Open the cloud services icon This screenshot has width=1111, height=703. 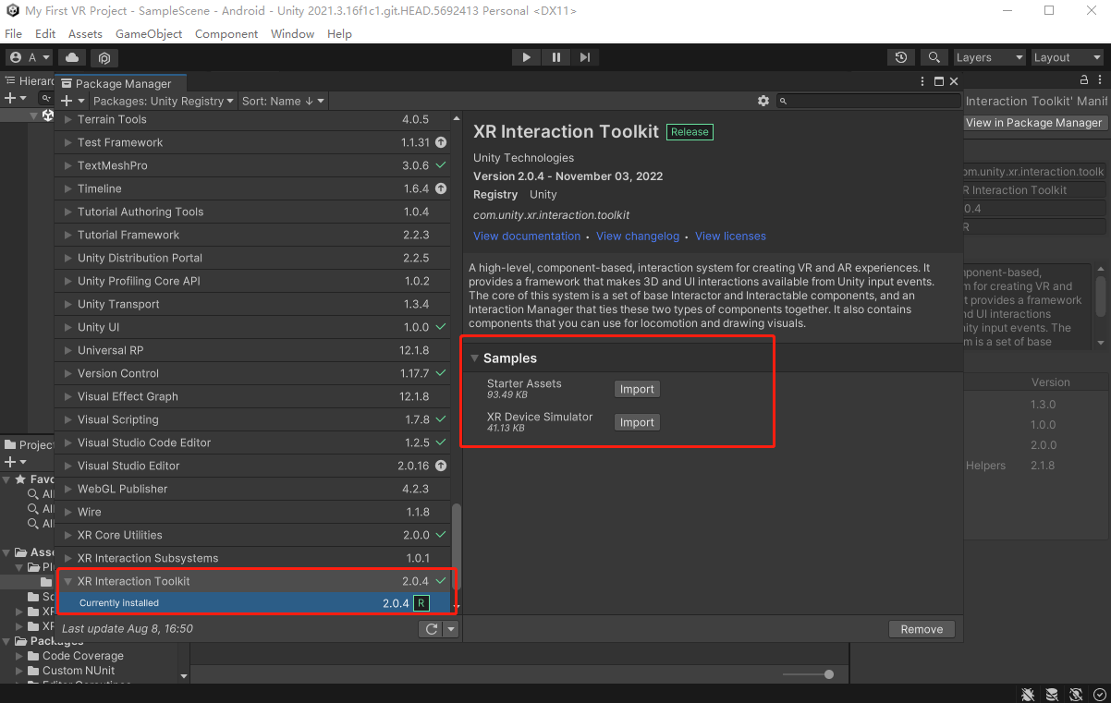[x=72, y=57]
